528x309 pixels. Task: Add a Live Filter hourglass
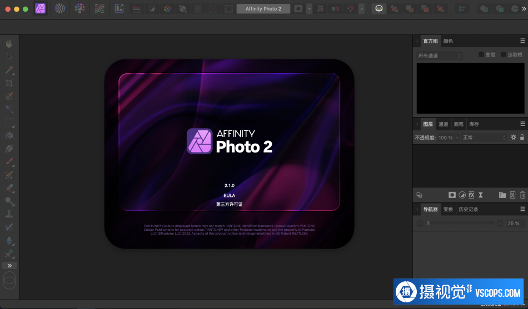(481, 195)
